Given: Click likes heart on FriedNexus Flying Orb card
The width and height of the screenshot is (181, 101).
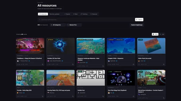Looking at the screenshot, I should click(26, 64).
